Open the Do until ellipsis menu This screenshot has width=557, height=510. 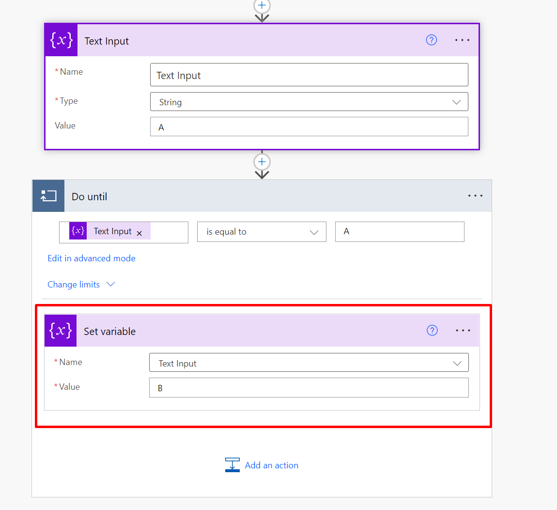(x=475, y=196)
